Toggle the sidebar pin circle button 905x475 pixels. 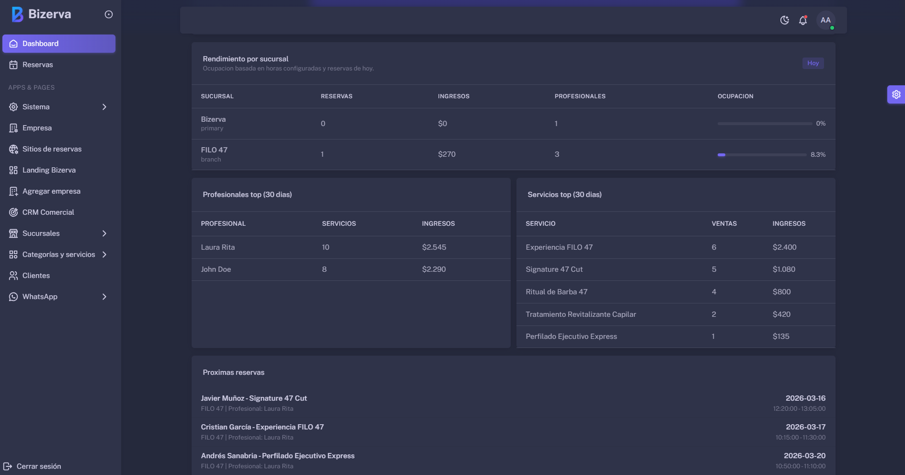click(109, 14)
